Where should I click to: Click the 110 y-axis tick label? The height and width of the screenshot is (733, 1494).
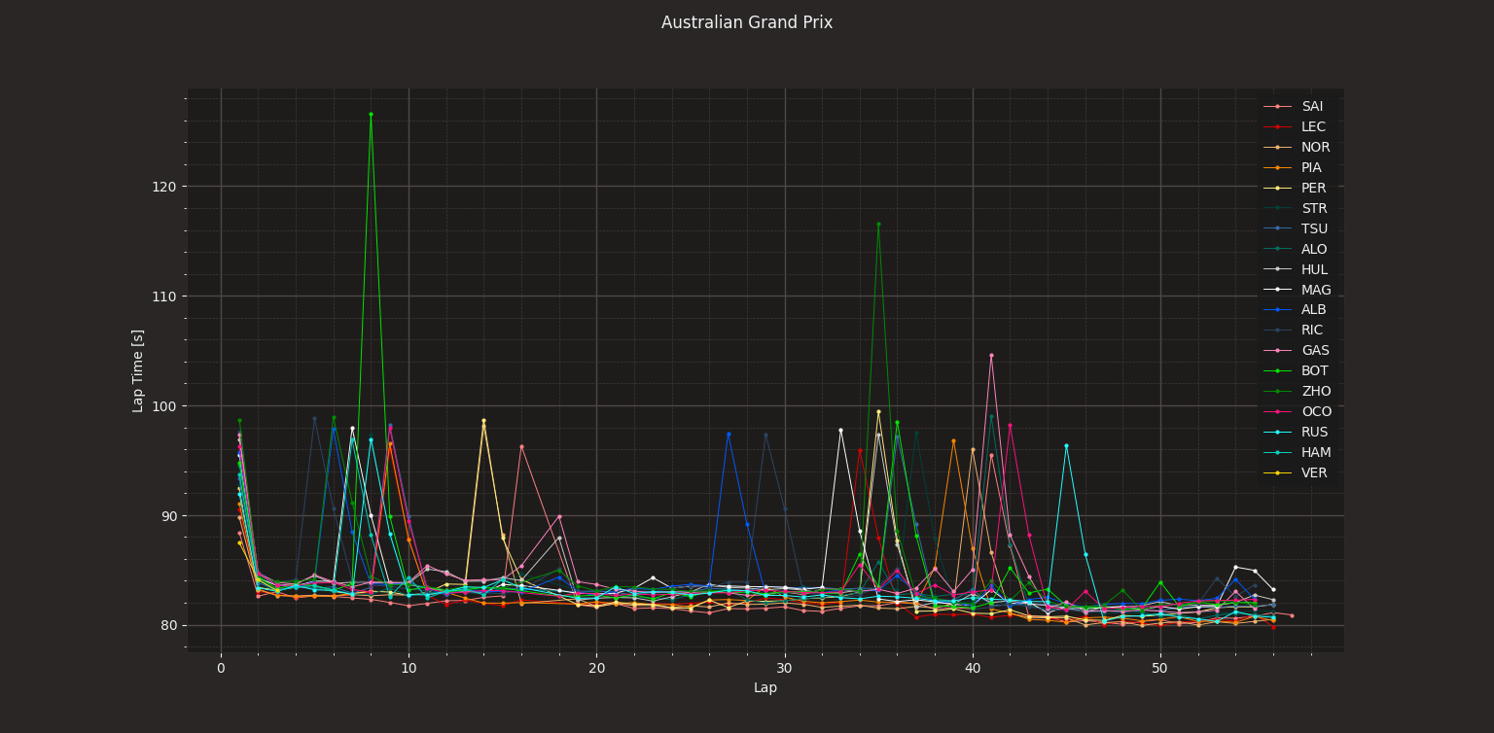(164, 297)
